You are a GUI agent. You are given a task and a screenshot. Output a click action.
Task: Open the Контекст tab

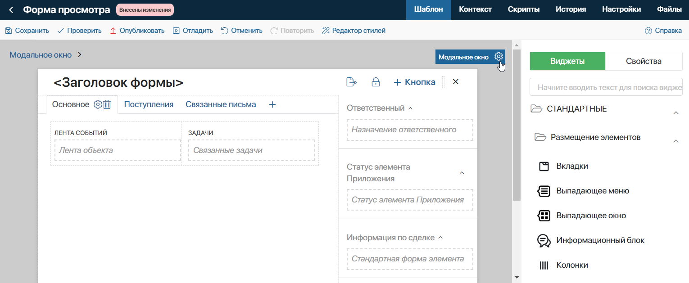tap(475, 9)
